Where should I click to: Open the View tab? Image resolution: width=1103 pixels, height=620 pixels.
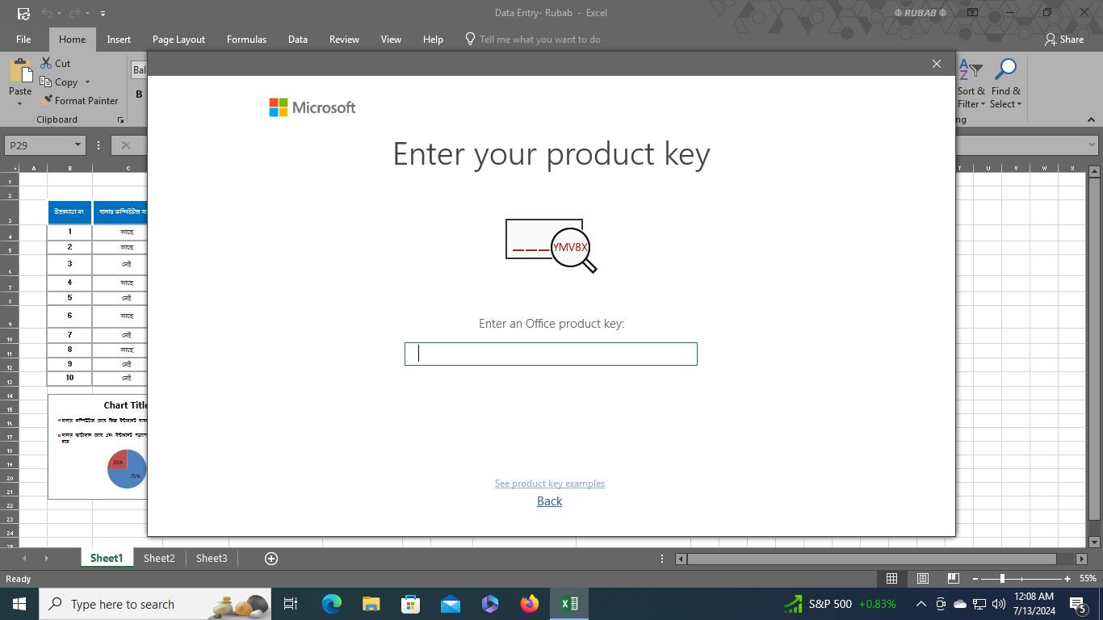click(391, 39)
